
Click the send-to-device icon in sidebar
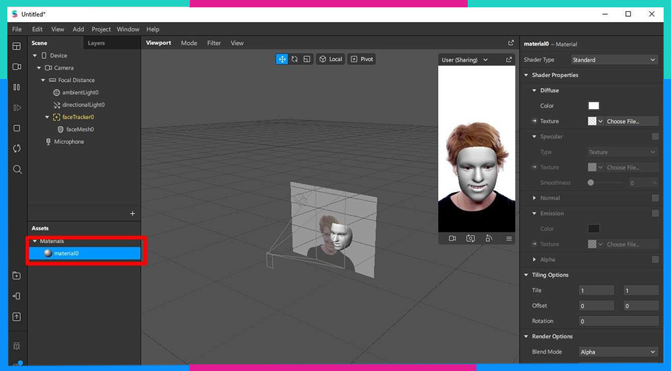click(17, 296)
